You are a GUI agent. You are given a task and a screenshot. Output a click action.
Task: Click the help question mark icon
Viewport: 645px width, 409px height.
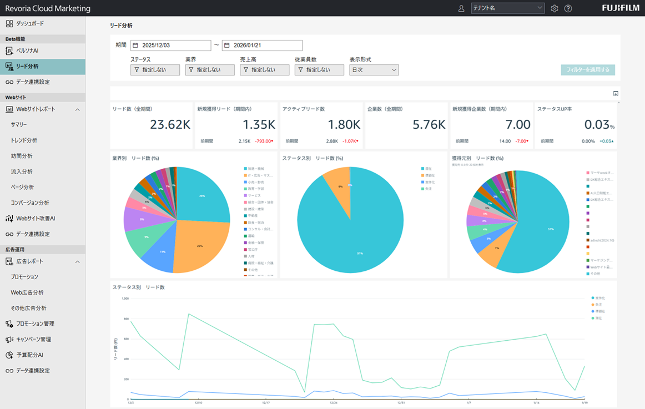pos(568,8)
